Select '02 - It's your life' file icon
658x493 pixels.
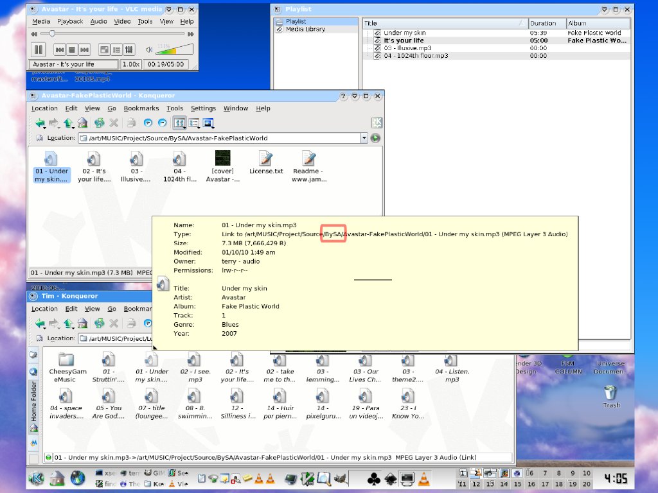coord(94,166)
